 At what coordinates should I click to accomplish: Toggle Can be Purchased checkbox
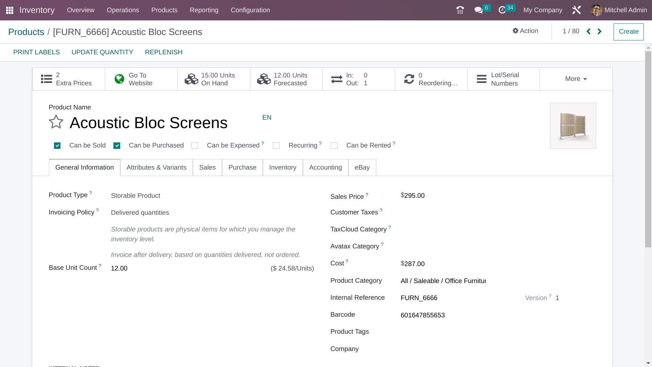pos(117,146)
